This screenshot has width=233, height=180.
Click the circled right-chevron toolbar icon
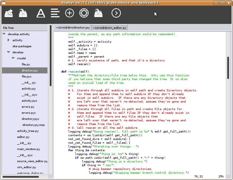pyautogui.click(x=116, y=13)
